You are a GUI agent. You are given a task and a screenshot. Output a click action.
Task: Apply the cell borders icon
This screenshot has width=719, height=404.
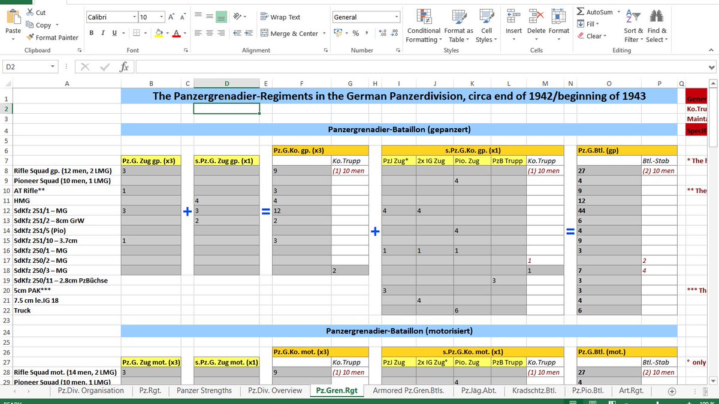click(x=136, y=33)
